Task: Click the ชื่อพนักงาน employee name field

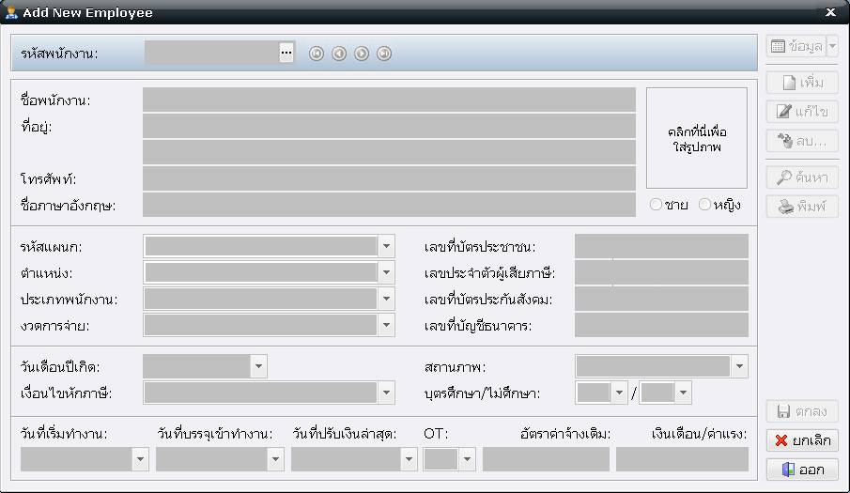Action: point(389,100)
